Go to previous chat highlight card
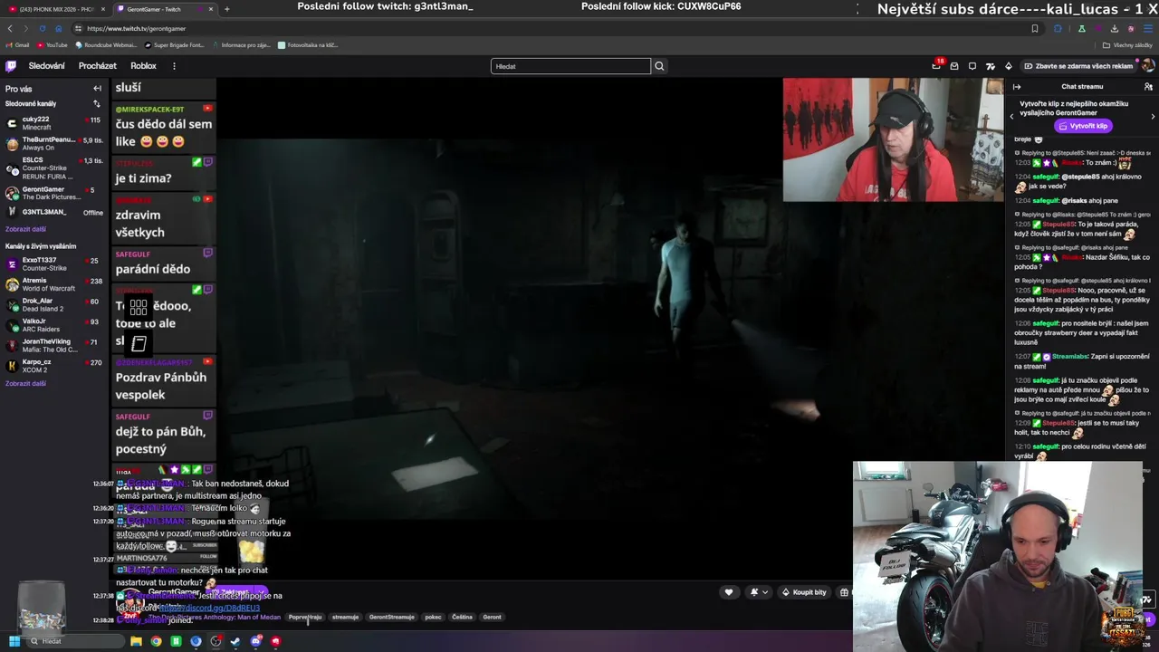Image resolution: width=1159 pixels, height=652 pixels. click(1012, 117)
